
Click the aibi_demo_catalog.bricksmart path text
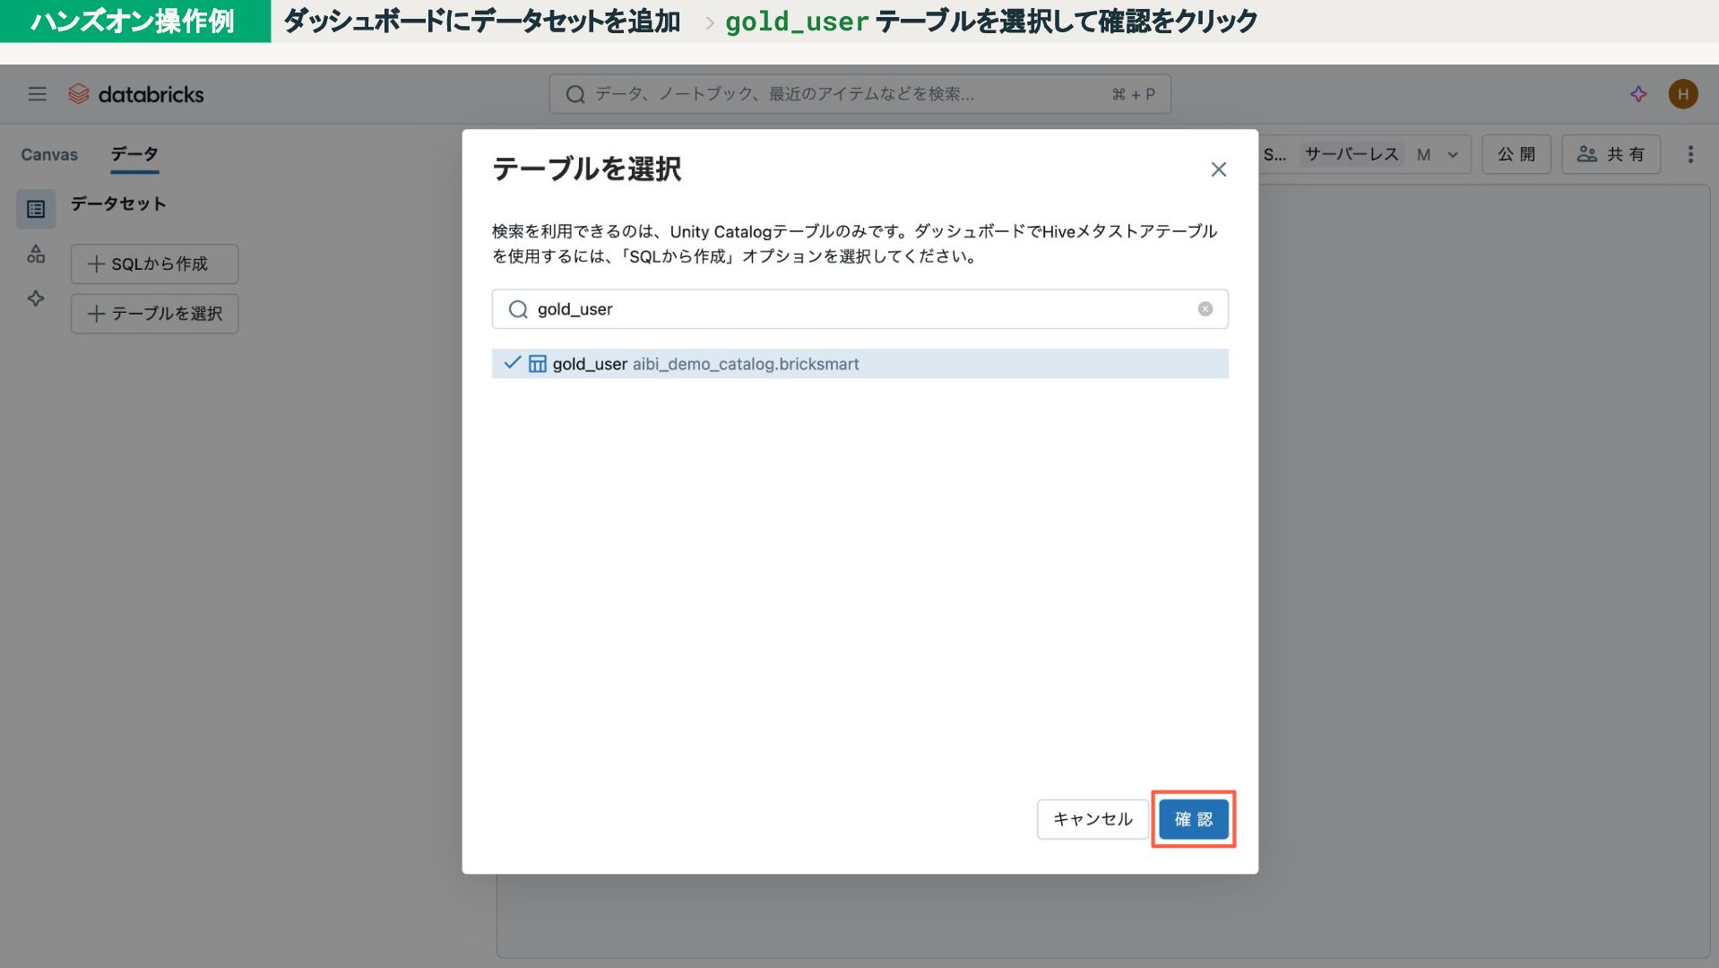click(x=746, y=365)
